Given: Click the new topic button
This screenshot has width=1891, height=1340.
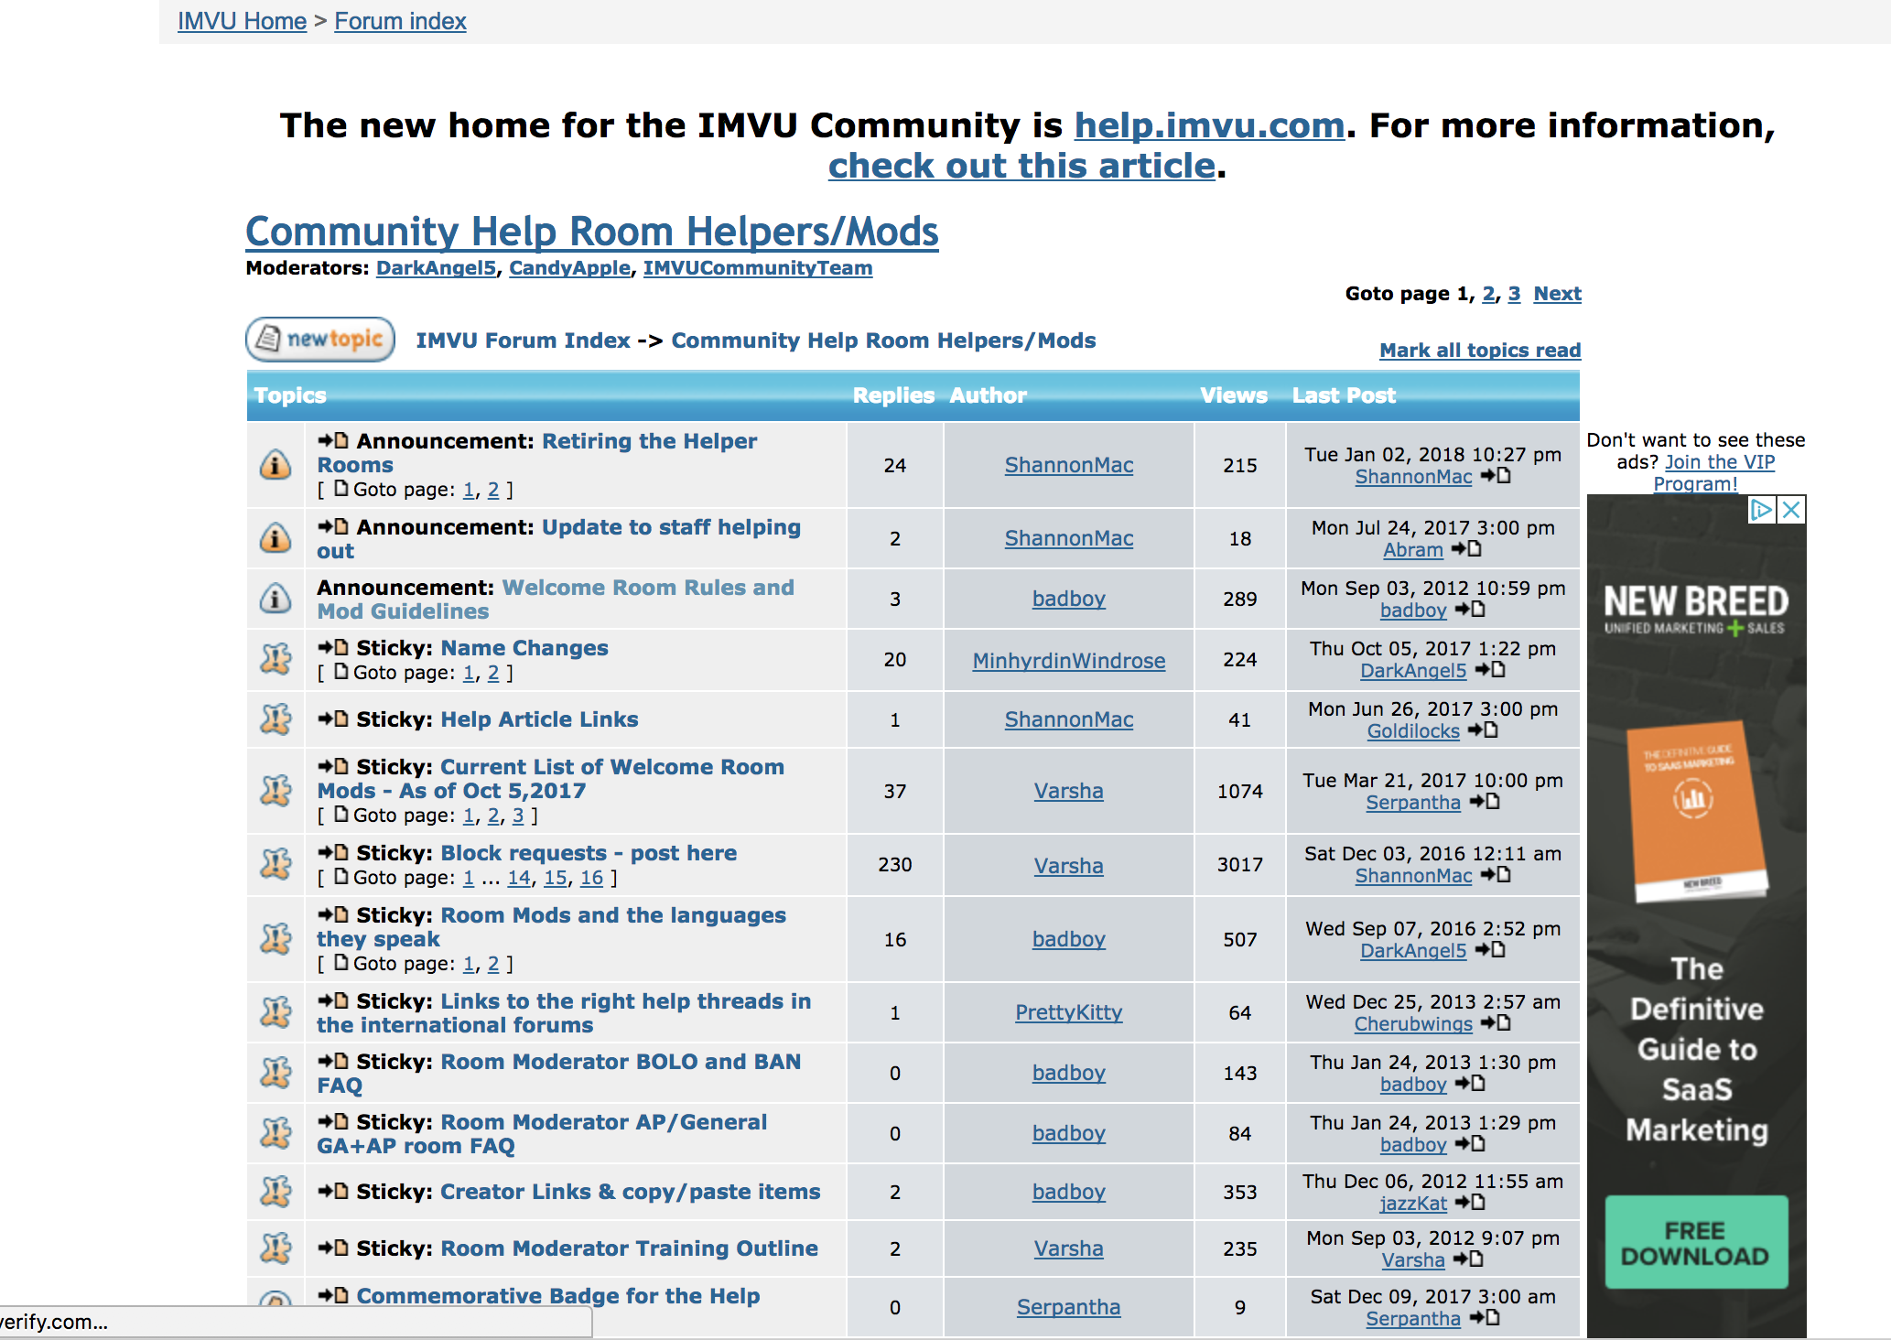Looking at the screenshot, I should pyautogui.click(x=320, y=340).
